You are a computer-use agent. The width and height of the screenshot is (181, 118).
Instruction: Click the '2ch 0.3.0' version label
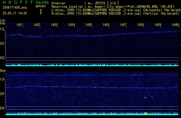click(42, 3)
